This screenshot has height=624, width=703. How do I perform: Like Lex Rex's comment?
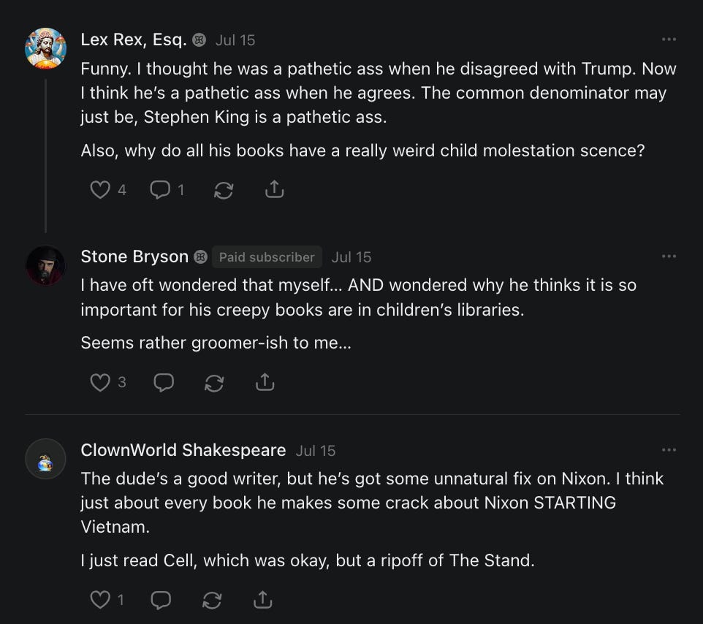pyautogui.click(x=99, y=190)
